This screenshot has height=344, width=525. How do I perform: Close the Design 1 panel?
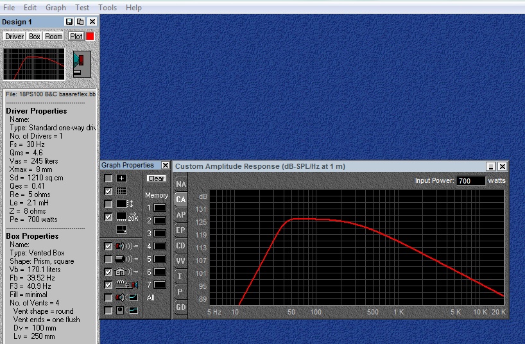coord(92,22)
